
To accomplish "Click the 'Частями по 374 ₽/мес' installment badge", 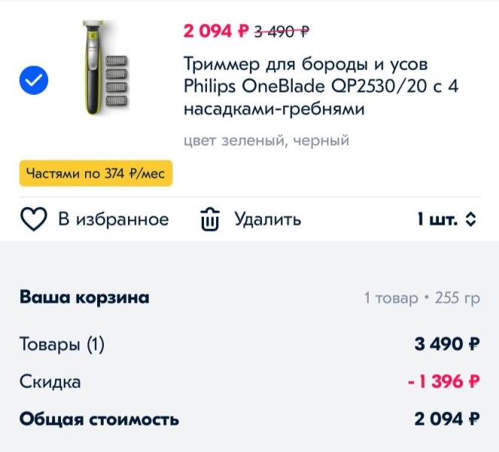I will (x=96, y=174).
